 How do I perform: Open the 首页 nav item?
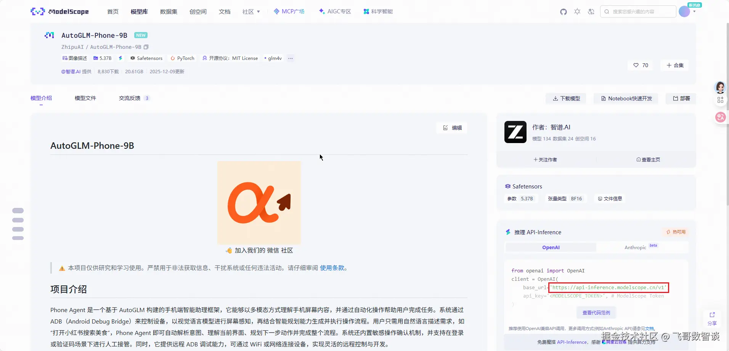click(x=113, y=11)
